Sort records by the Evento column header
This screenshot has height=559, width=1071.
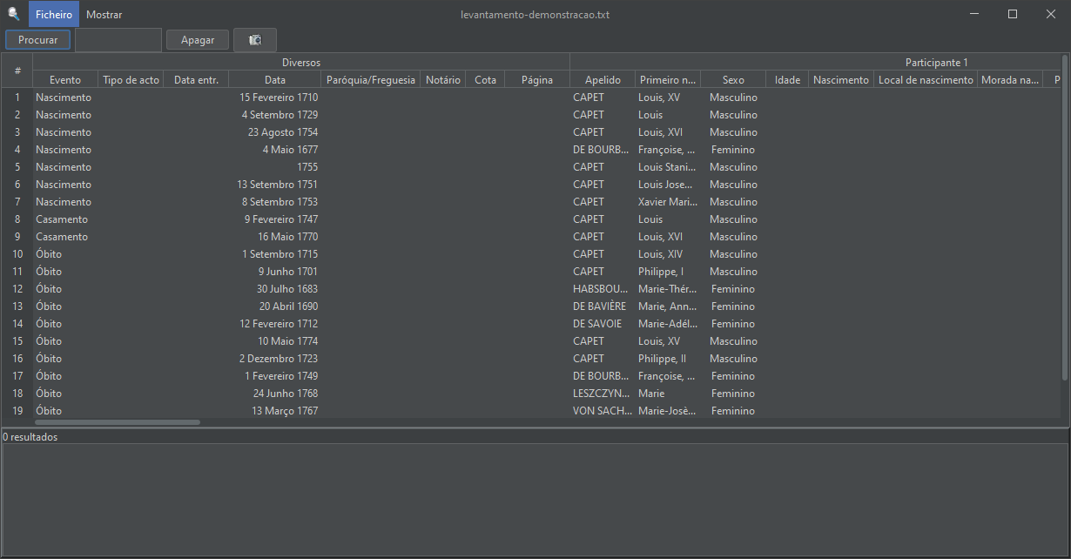64,79
